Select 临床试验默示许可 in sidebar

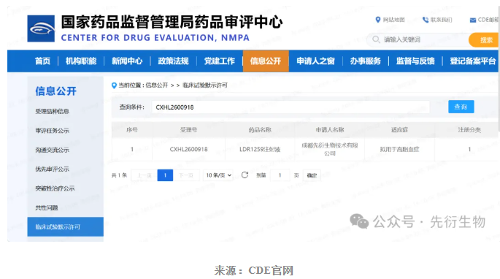pyautogui.click(x=66, y=227)
